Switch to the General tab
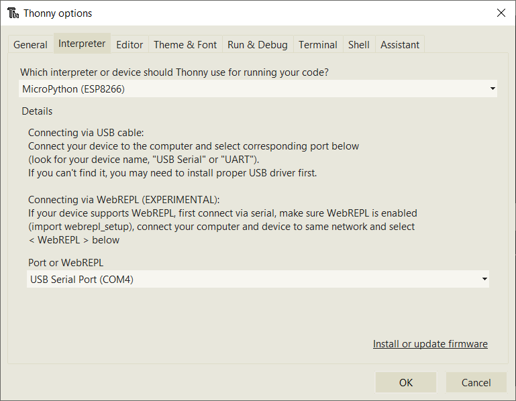This screenshot has width=516, height=401. coord(31,45)
